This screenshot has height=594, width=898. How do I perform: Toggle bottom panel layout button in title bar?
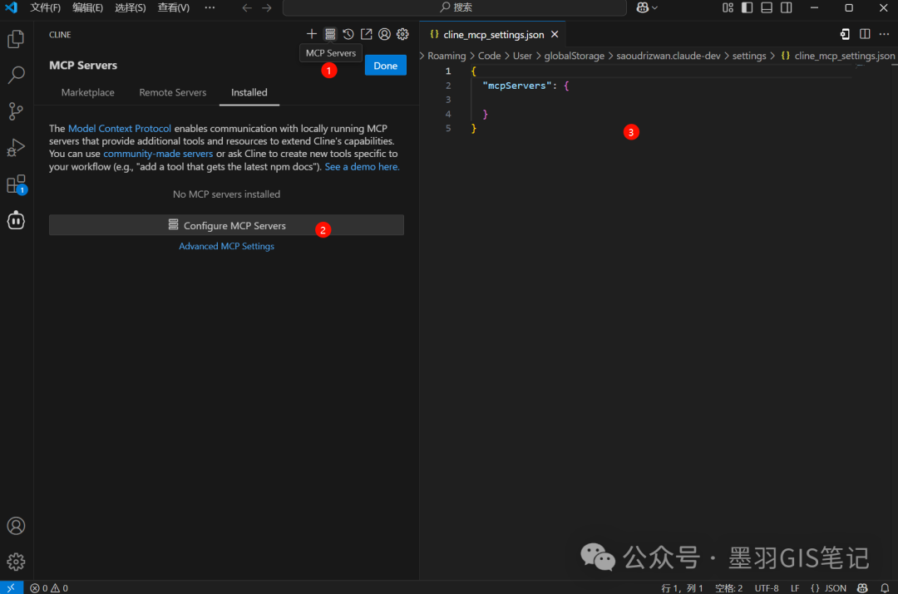tap(766, 7)
